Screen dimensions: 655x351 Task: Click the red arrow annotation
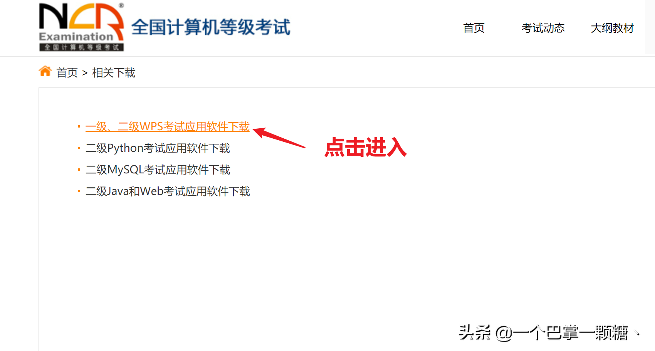[x=279, y=138]
